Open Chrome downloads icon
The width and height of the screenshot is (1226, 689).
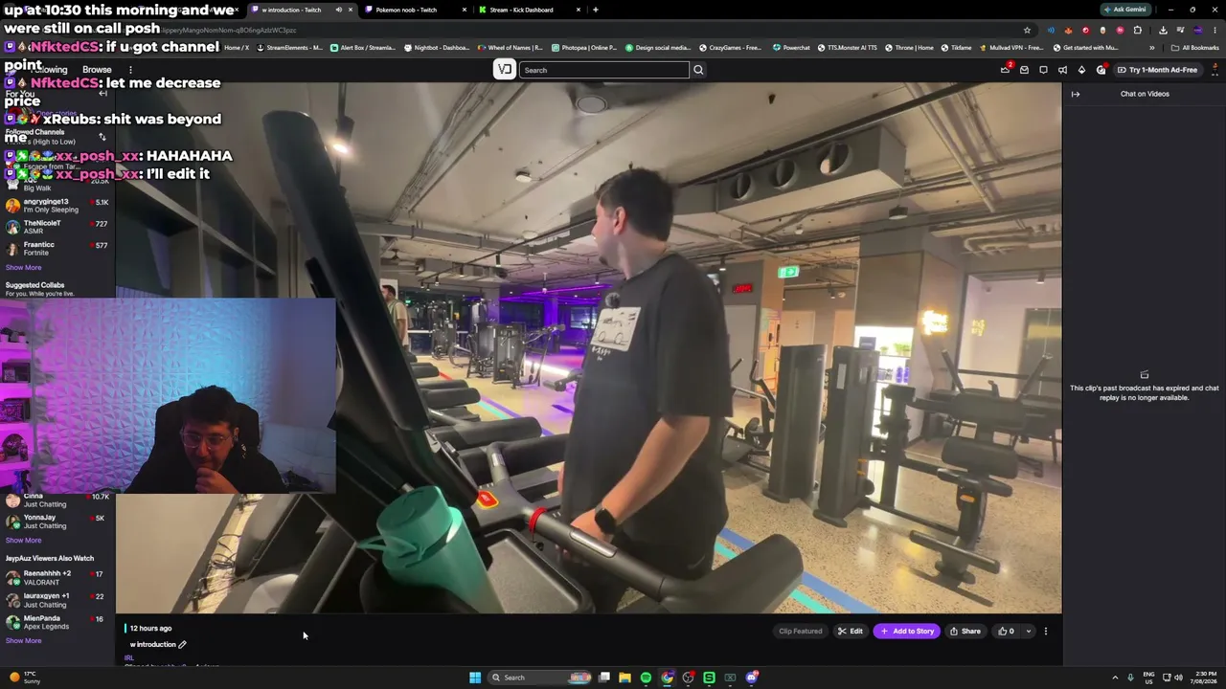pos(1163,30)
